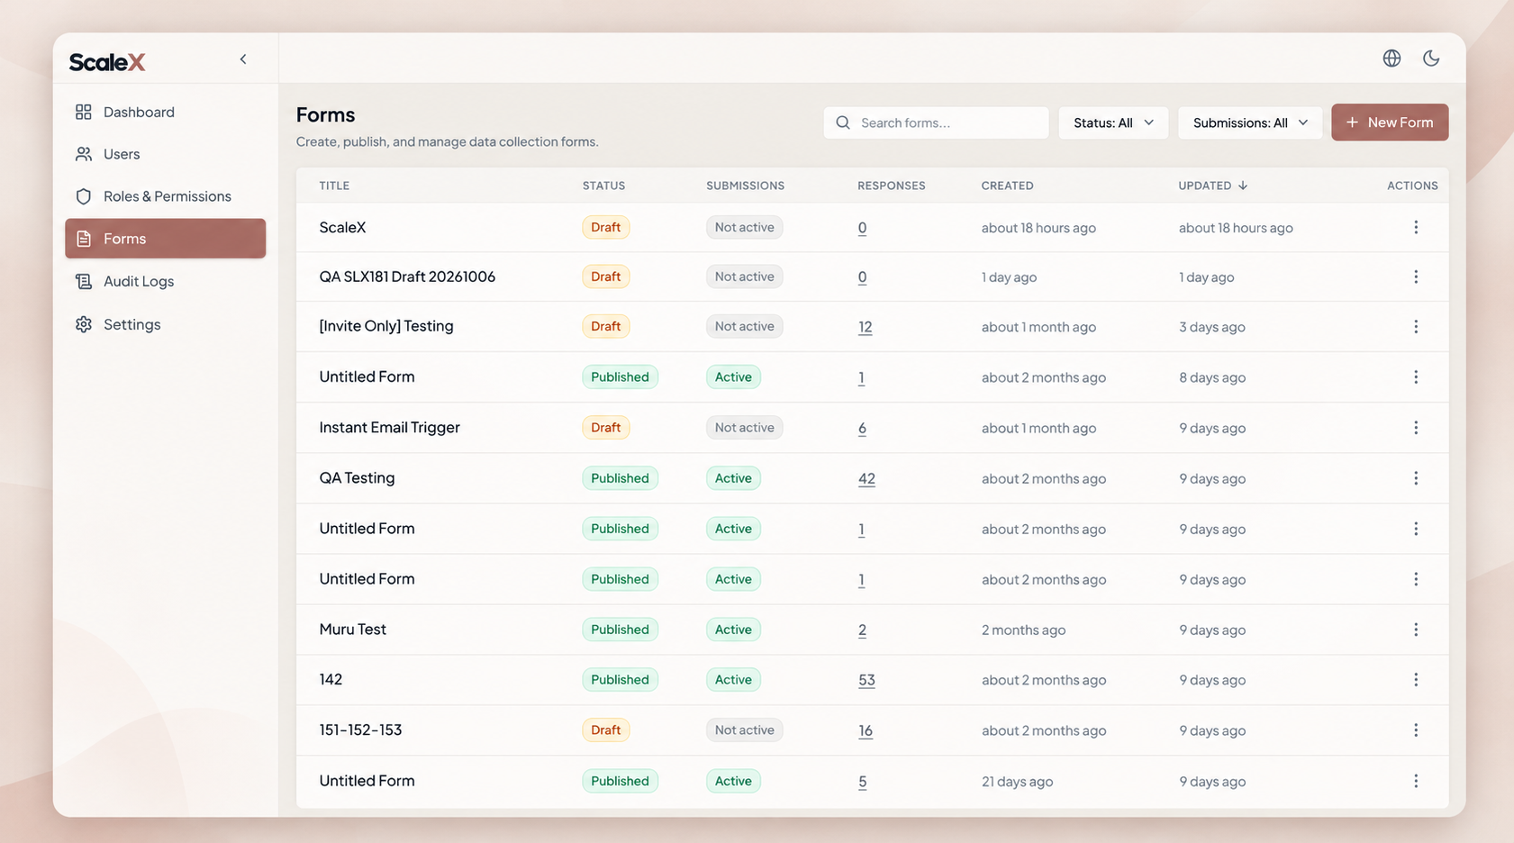
Task: Click the Dashboard grid icon in sidebar
Action: [x=84, y=112]
